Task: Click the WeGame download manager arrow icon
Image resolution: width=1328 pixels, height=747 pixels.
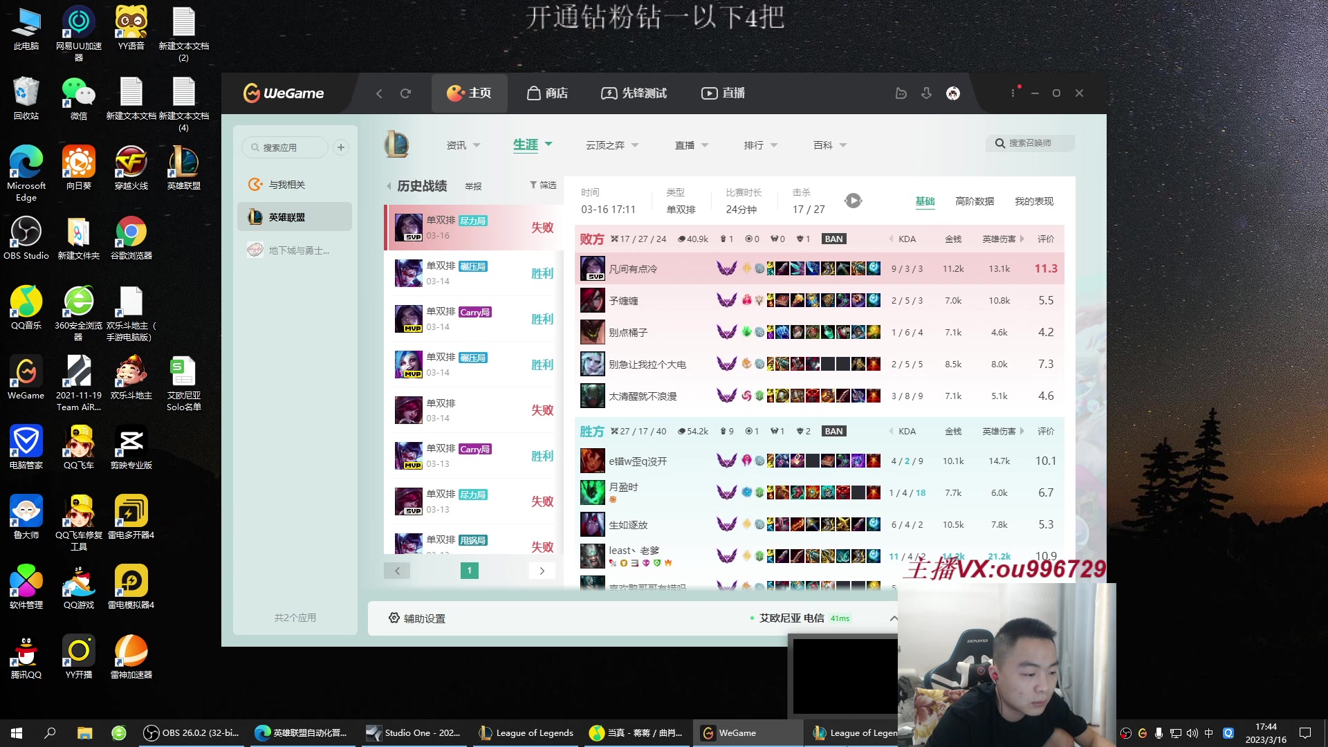Action: coord(926,93)
